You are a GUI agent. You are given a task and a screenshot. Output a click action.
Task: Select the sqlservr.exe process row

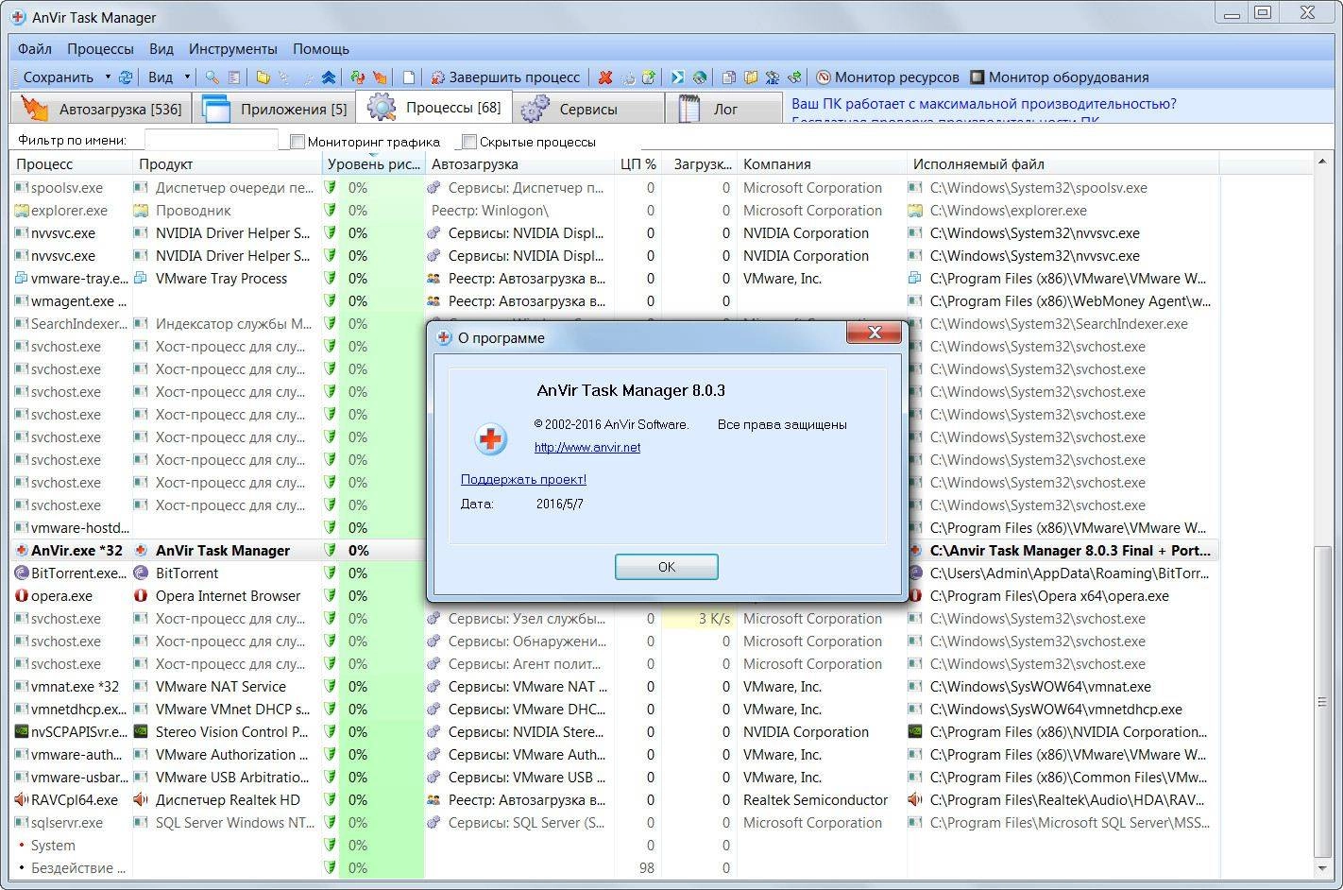pos(614,823)
